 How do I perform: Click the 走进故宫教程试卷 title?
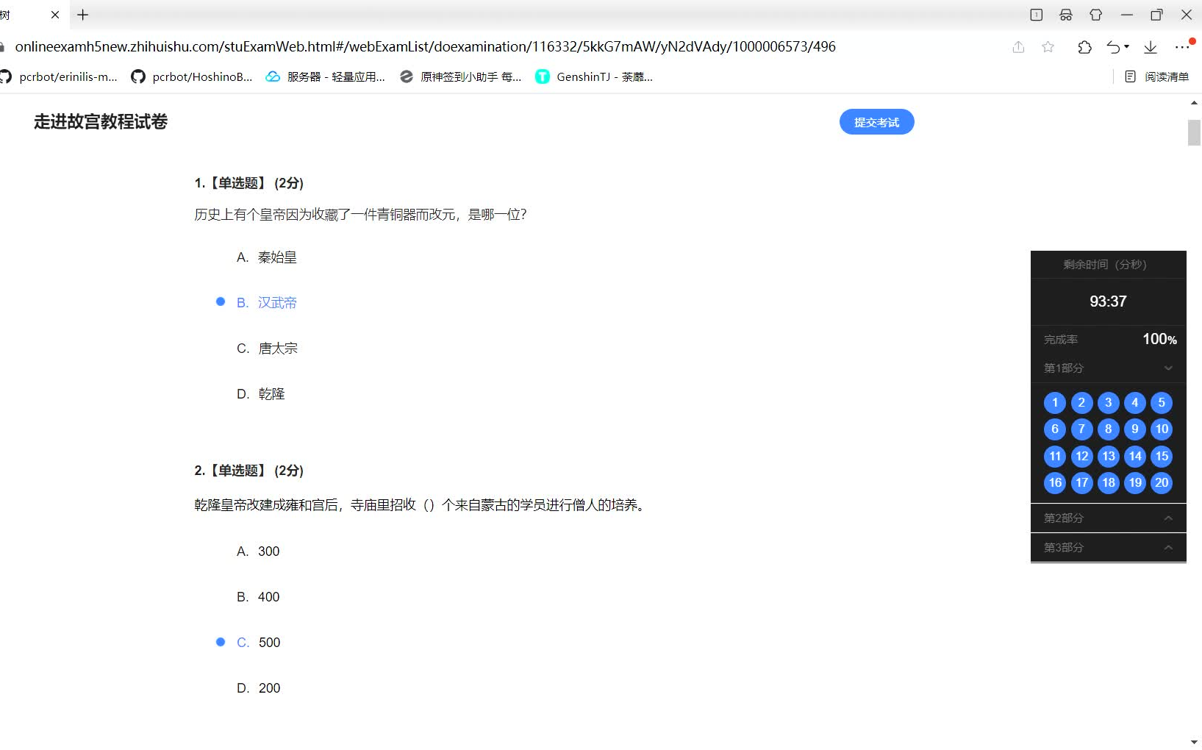pos(101,122)
